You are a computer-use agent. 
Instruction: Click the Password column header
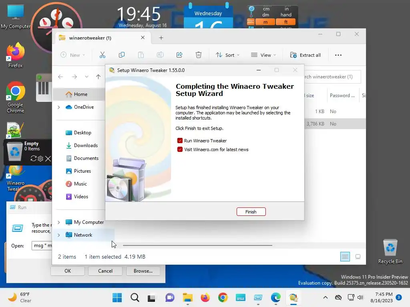coord(342,96)
